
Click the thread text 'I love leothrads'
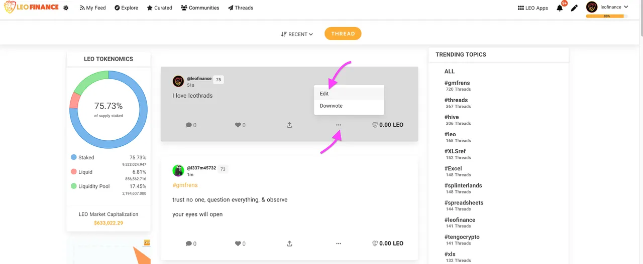click(192, 96)
